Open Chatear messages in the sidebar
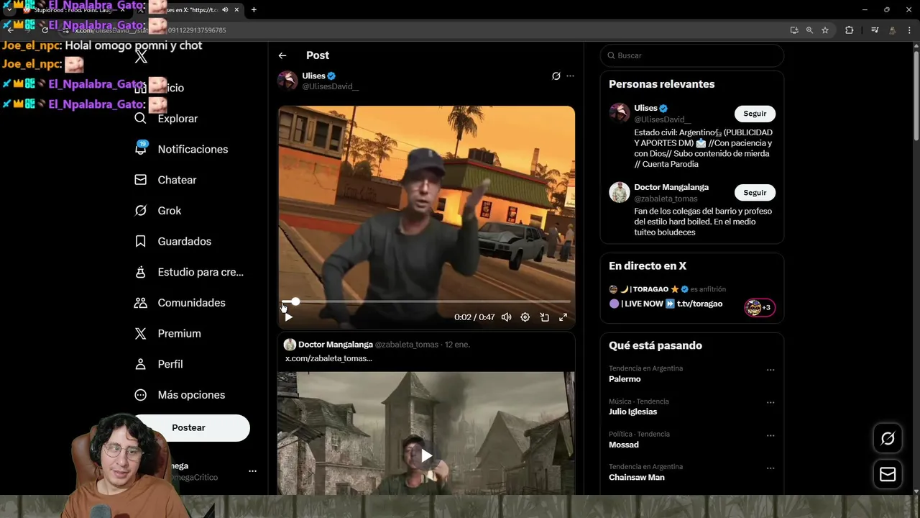This screenshot has height=518, width=920. [165, 180]
